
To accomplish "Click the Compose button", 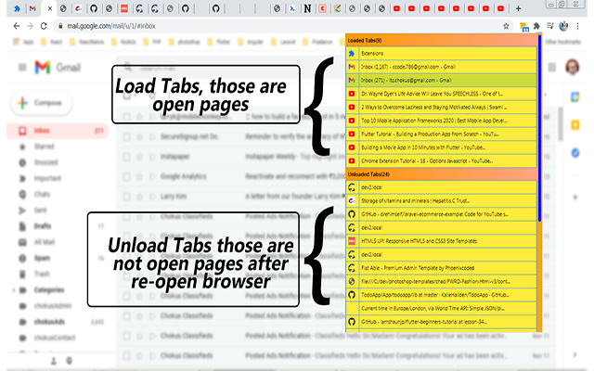I will pos(42,103).
